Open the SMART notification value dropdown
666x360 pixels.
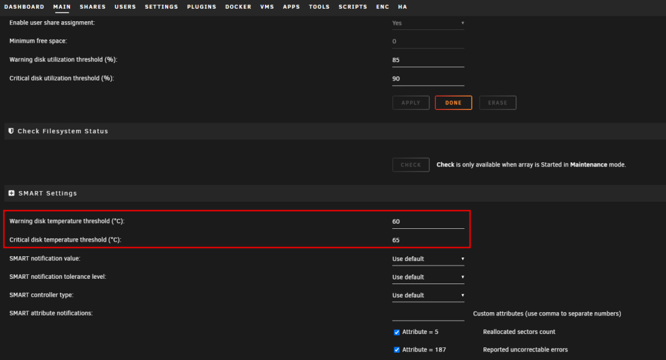pyautogui.click(x=428, y=259)
